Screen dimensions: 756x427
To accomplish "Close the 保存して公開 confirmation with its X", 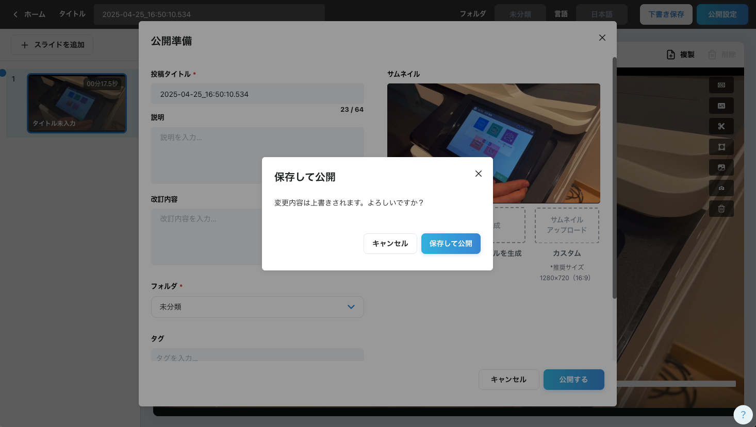I will (479, 174).
